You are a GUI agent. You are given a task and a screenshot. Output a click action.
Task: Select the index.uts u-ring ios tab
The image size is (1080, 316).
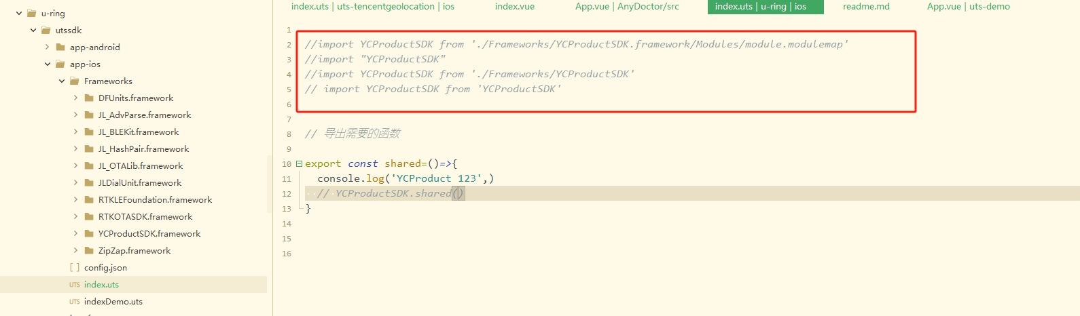click(x=766, y=7)
